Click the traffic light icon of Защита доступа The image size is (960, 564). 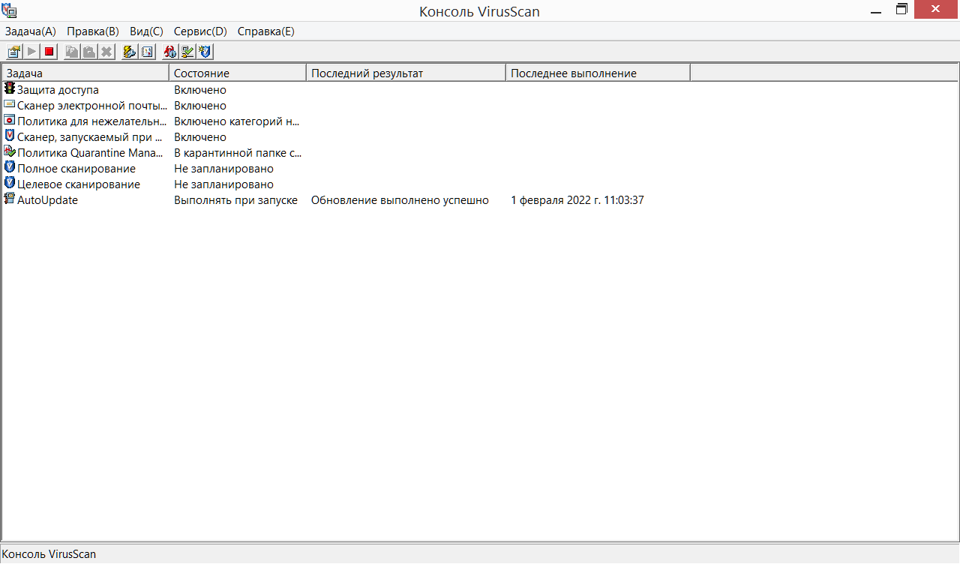[10, 89]
